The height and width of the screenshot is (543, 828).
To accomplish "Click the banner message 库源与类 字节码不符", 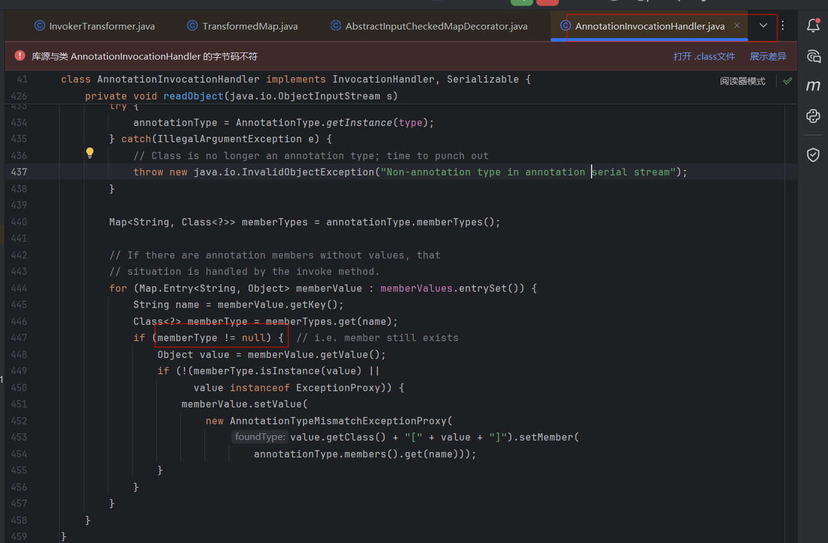I will [x=145, y=56].
